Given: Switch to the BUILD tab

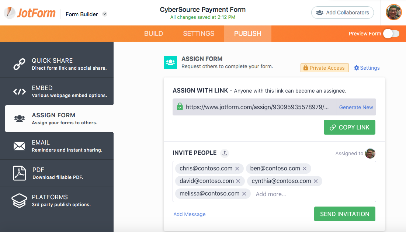Looking at the screenshot, I should tap(153, 34).
